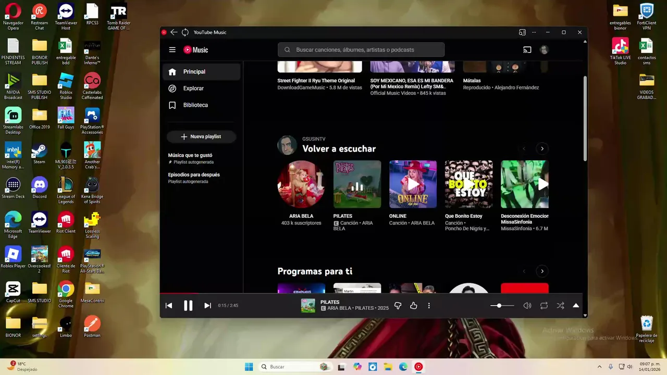Open the GSUSINTV profile picture

click(287, 146)
